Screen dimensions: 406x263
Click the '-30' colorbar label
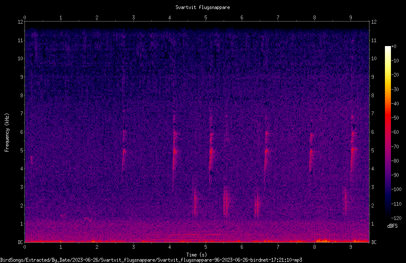[395, 90]
